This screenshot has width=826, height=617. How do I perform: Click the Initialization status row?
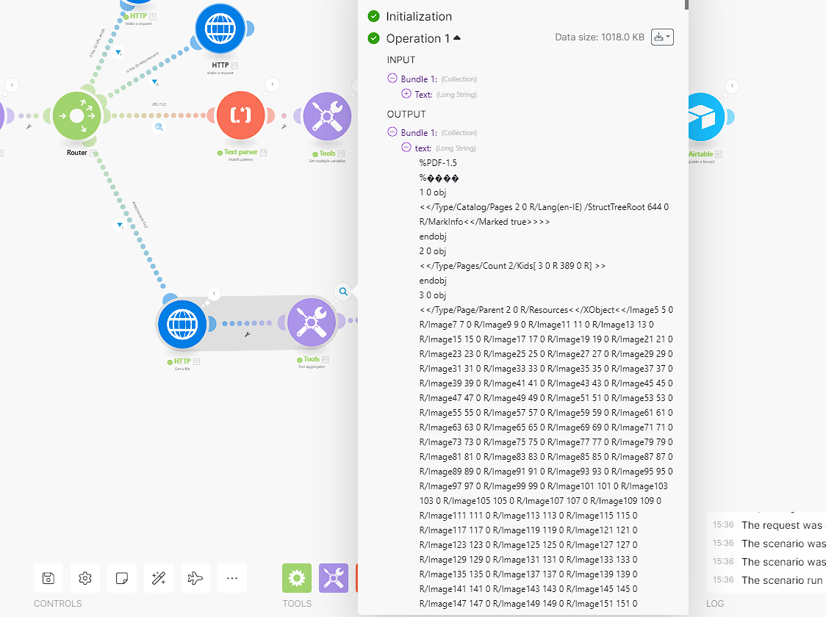click(x=410, y=16)
